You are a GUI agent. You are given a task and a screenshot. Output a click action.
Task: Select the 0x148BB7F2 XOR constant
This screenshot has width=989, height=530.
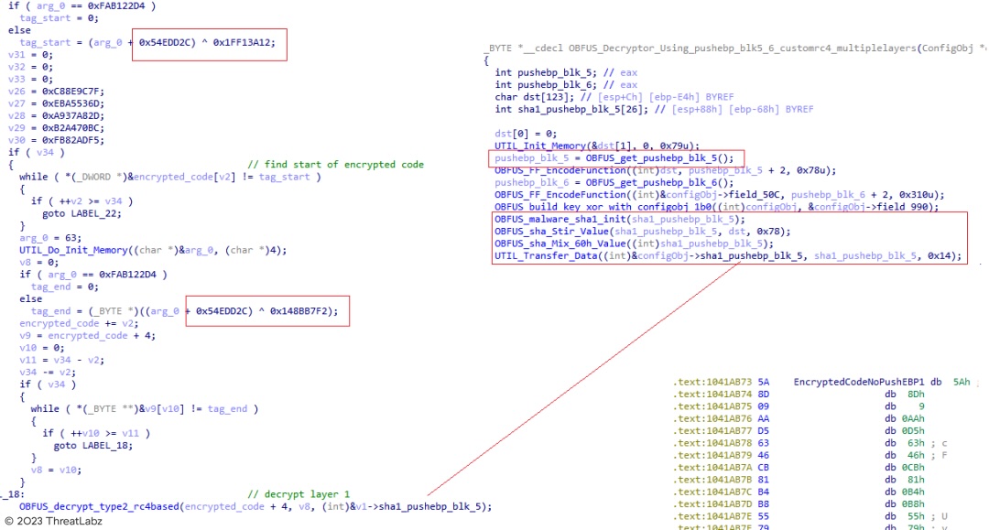tap(298, 311)
